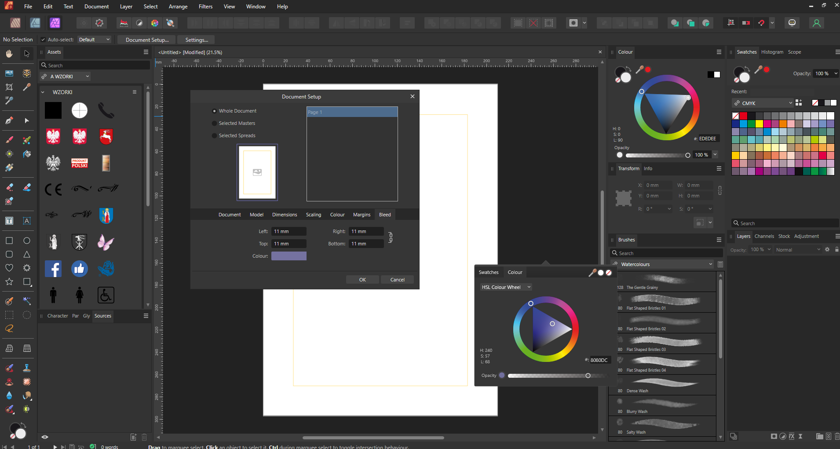Pick the CE mark asset
840x449 pixels.
[x=53, y=190]
